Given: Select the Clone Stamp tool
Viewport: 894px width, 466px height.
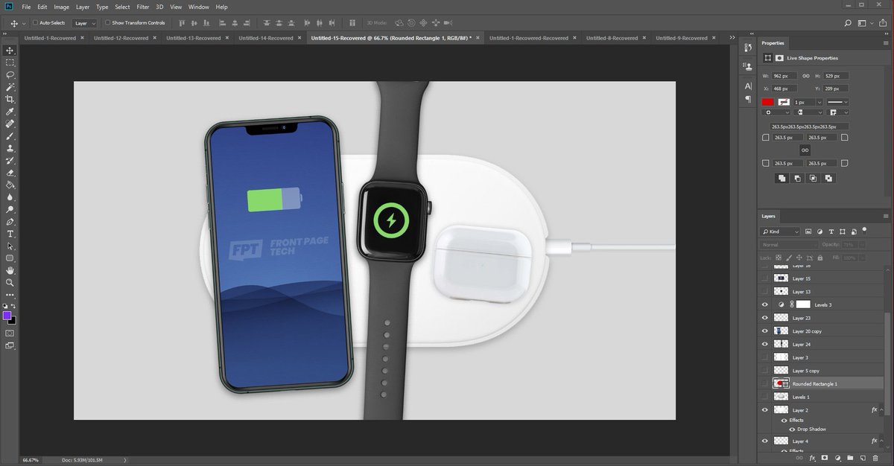Looking at the screenshot, I should [x=10, y=148].
